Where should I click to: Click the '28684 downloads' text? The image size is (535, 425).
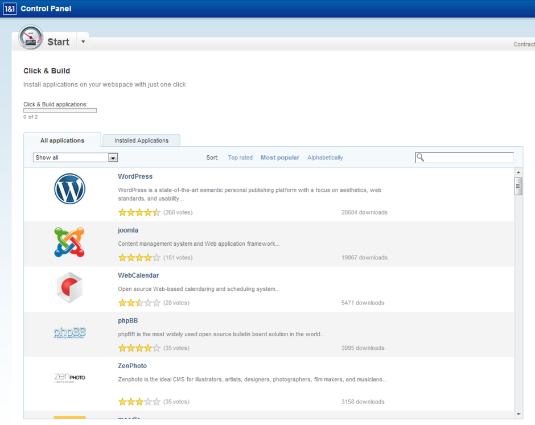click(x=364, y=212)
